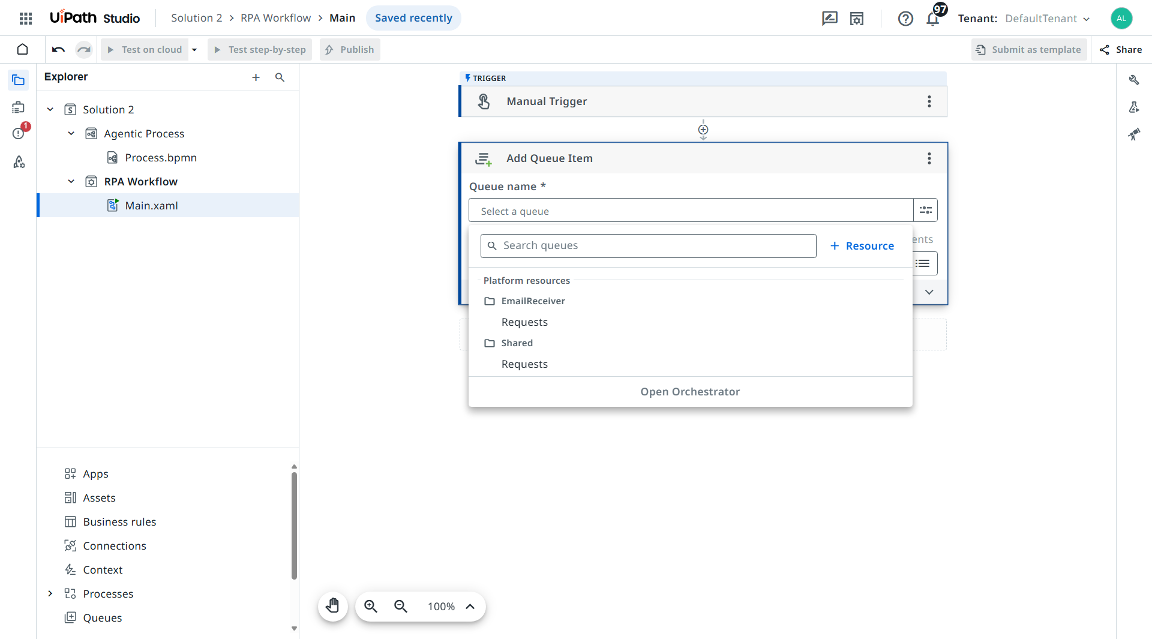1152x639 pixels.
Task: Open the Assets resource
Action: [99, 497]
